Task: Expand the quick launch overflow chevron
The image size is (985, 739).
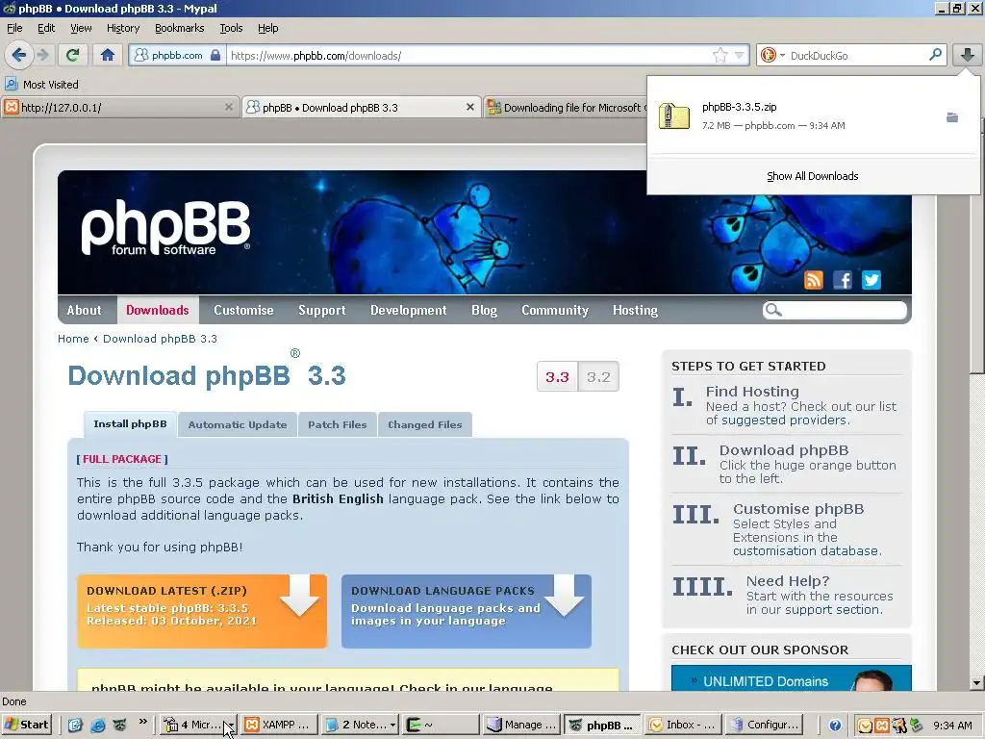Action: 142,722
